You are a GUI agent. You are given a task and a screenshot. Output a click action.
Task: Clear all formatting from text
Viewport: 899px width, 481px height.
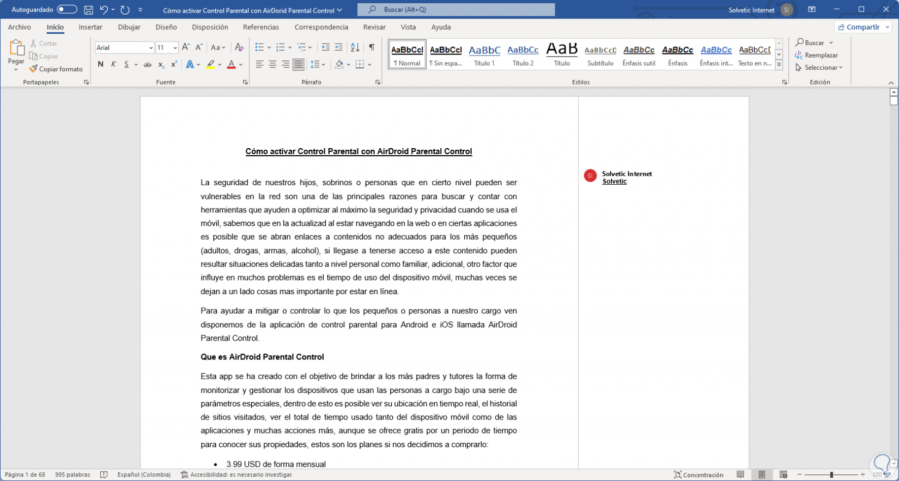(239, 47)
